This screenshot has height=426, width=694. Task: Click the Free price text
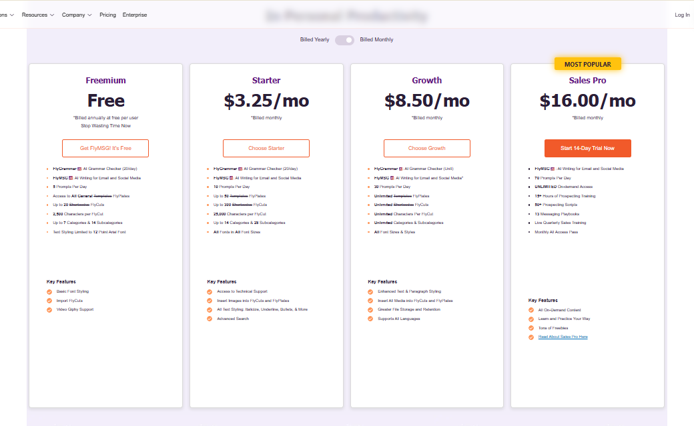click(x=106, y=101)
